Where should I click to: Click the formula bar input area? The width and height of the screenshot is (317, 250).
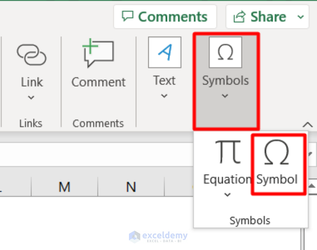(x=97, y=155)
